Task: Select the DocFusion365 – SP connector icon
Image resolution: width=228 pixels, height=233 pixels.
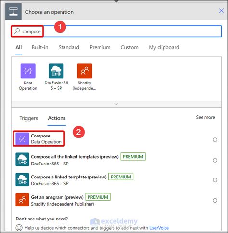Action: click(x=56, y=71)
